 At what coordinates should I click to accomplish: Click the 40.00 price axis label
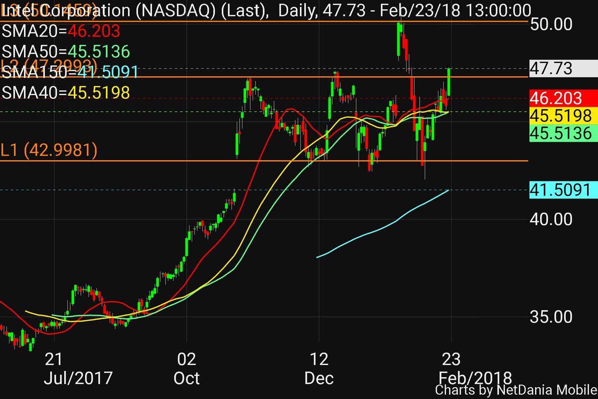[551, 219]
